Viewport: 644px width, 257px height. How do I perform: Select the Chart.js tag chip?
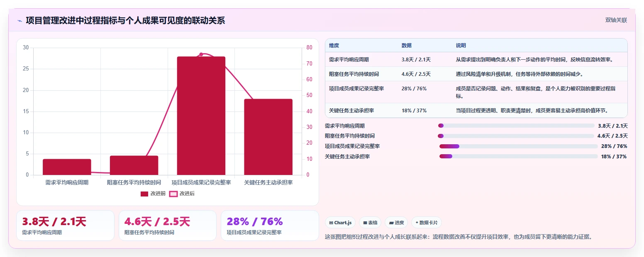click(x=340, y=223)
